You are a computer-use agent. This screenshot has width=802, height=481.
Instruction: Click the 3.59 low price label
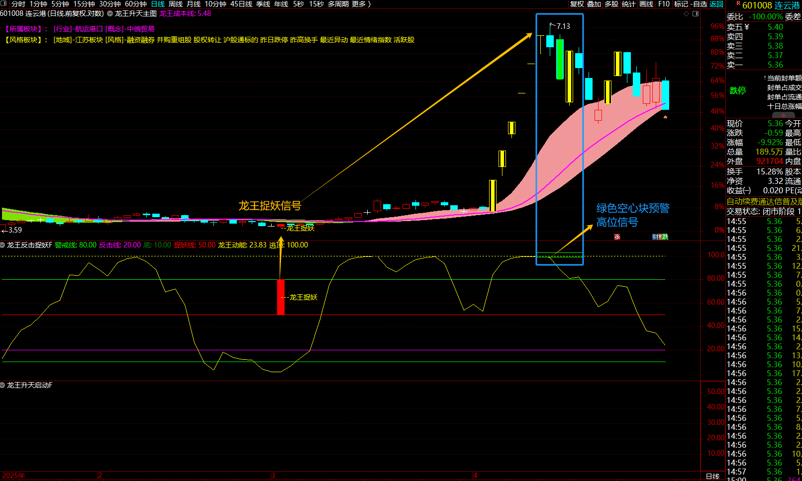point(15,230)
